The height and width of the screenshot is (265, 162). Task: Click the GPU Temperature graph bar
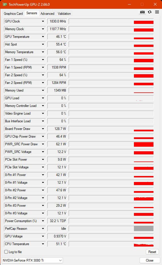111,37
